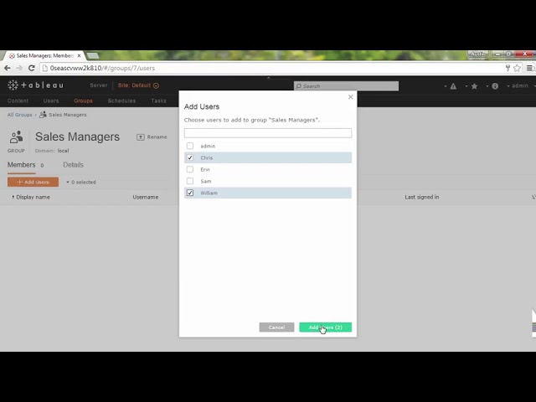Follow the All Groups breadcrumb link
536x402 pixels.
tap(19, 115)
